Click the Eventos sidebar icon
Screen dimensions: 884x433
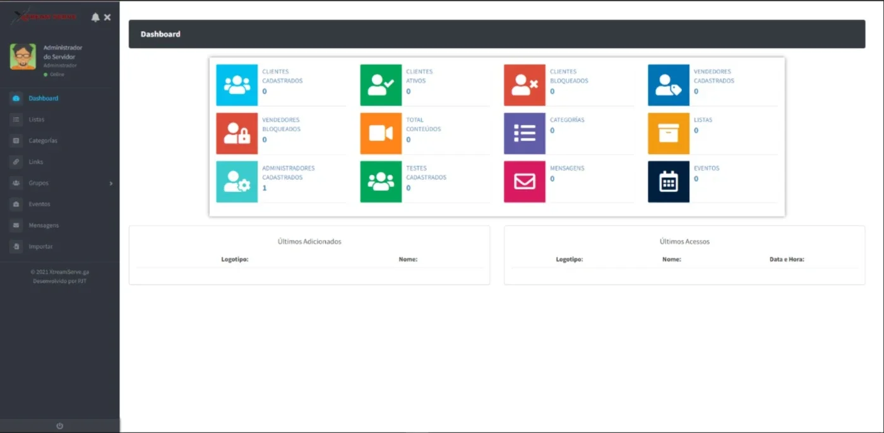16,205
